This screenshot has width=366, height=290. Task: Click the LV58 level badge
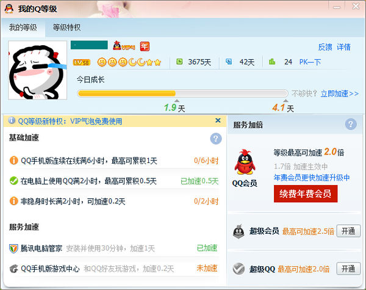tap(82, 62)
